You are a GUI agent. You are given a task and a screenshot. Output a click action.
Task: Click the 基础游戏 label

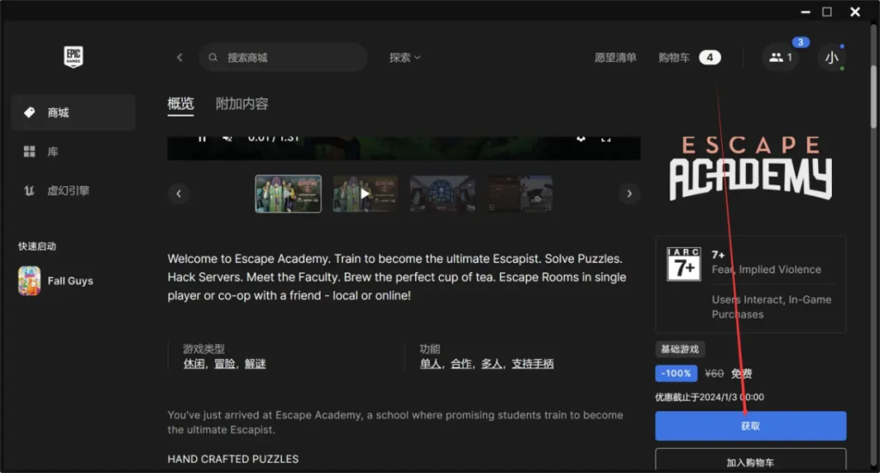(x=680, y=349)
